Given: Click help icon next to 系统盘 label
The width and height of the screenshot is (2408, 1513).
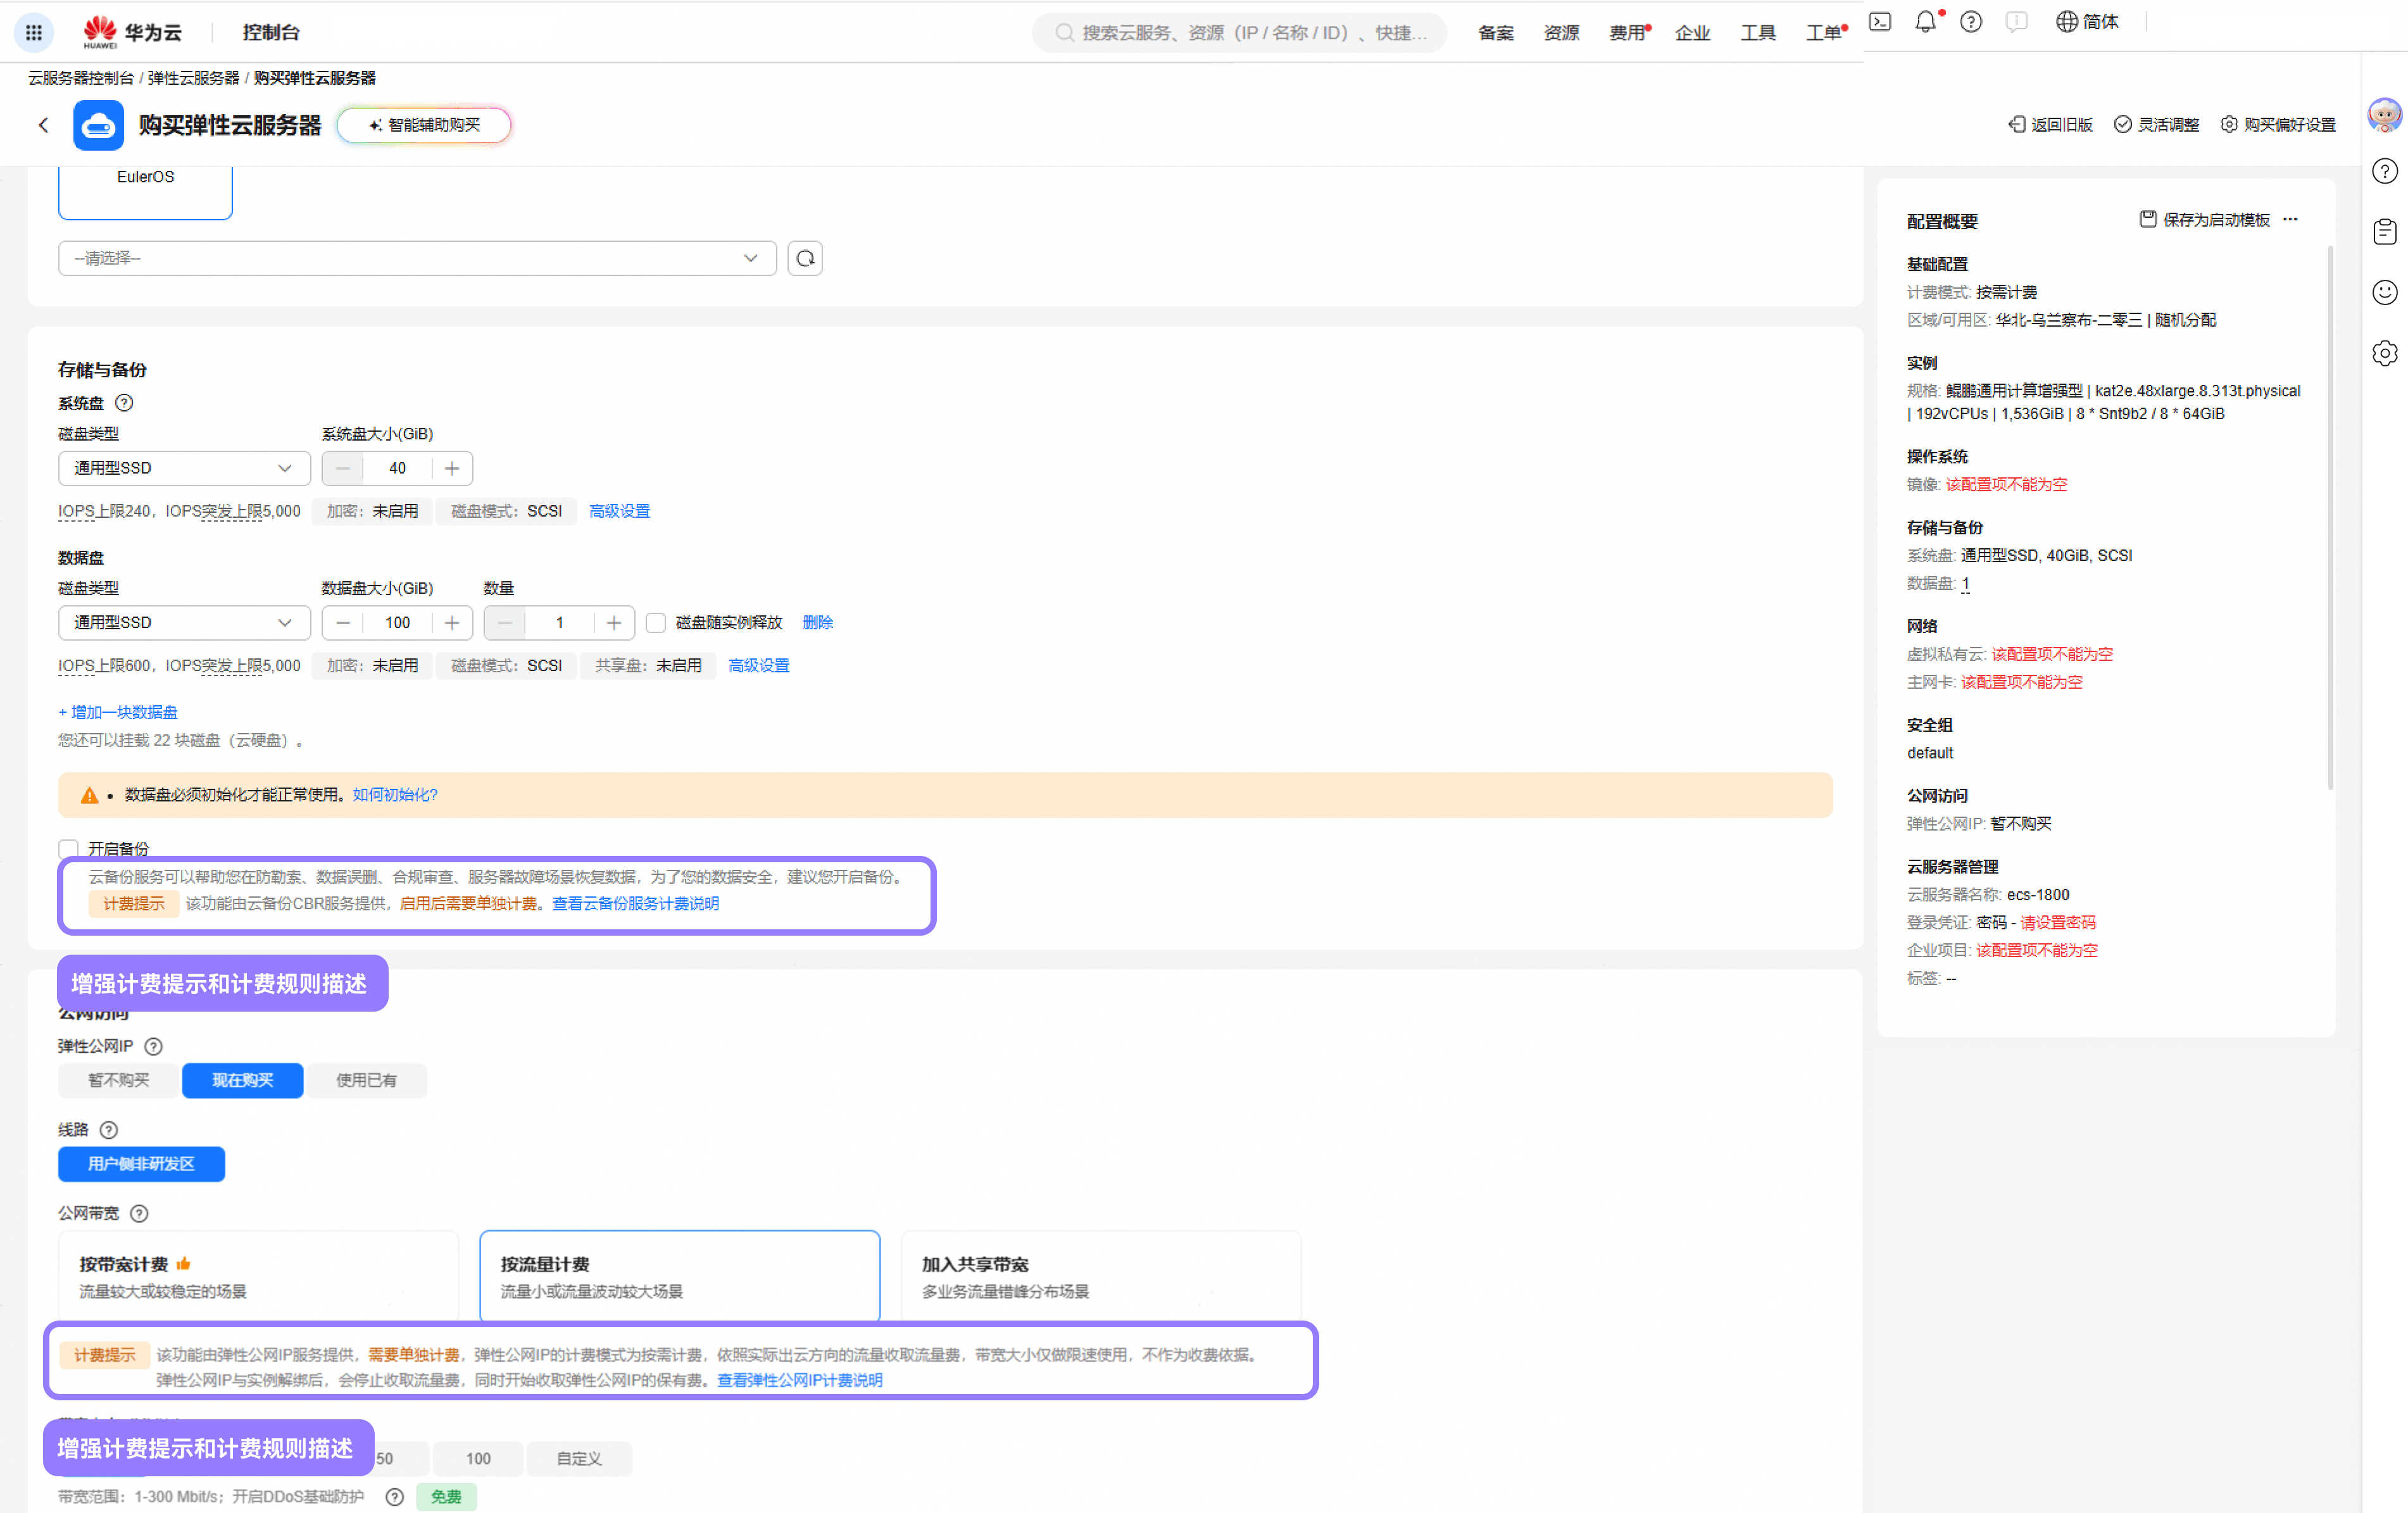Looking at the screenshot, I should (x=123, y=403).
